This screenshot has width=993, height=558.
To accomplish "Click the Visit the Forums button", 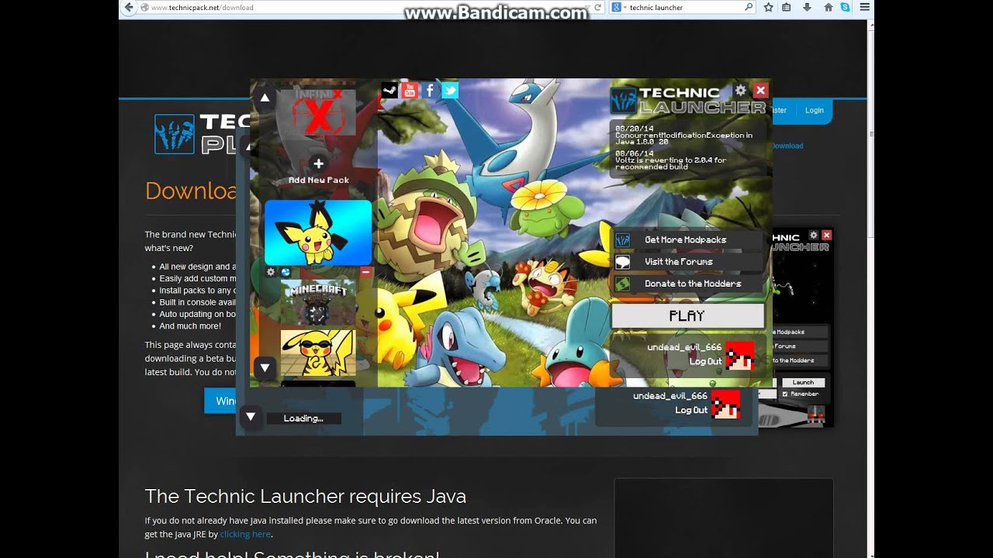I will [687, 262].
